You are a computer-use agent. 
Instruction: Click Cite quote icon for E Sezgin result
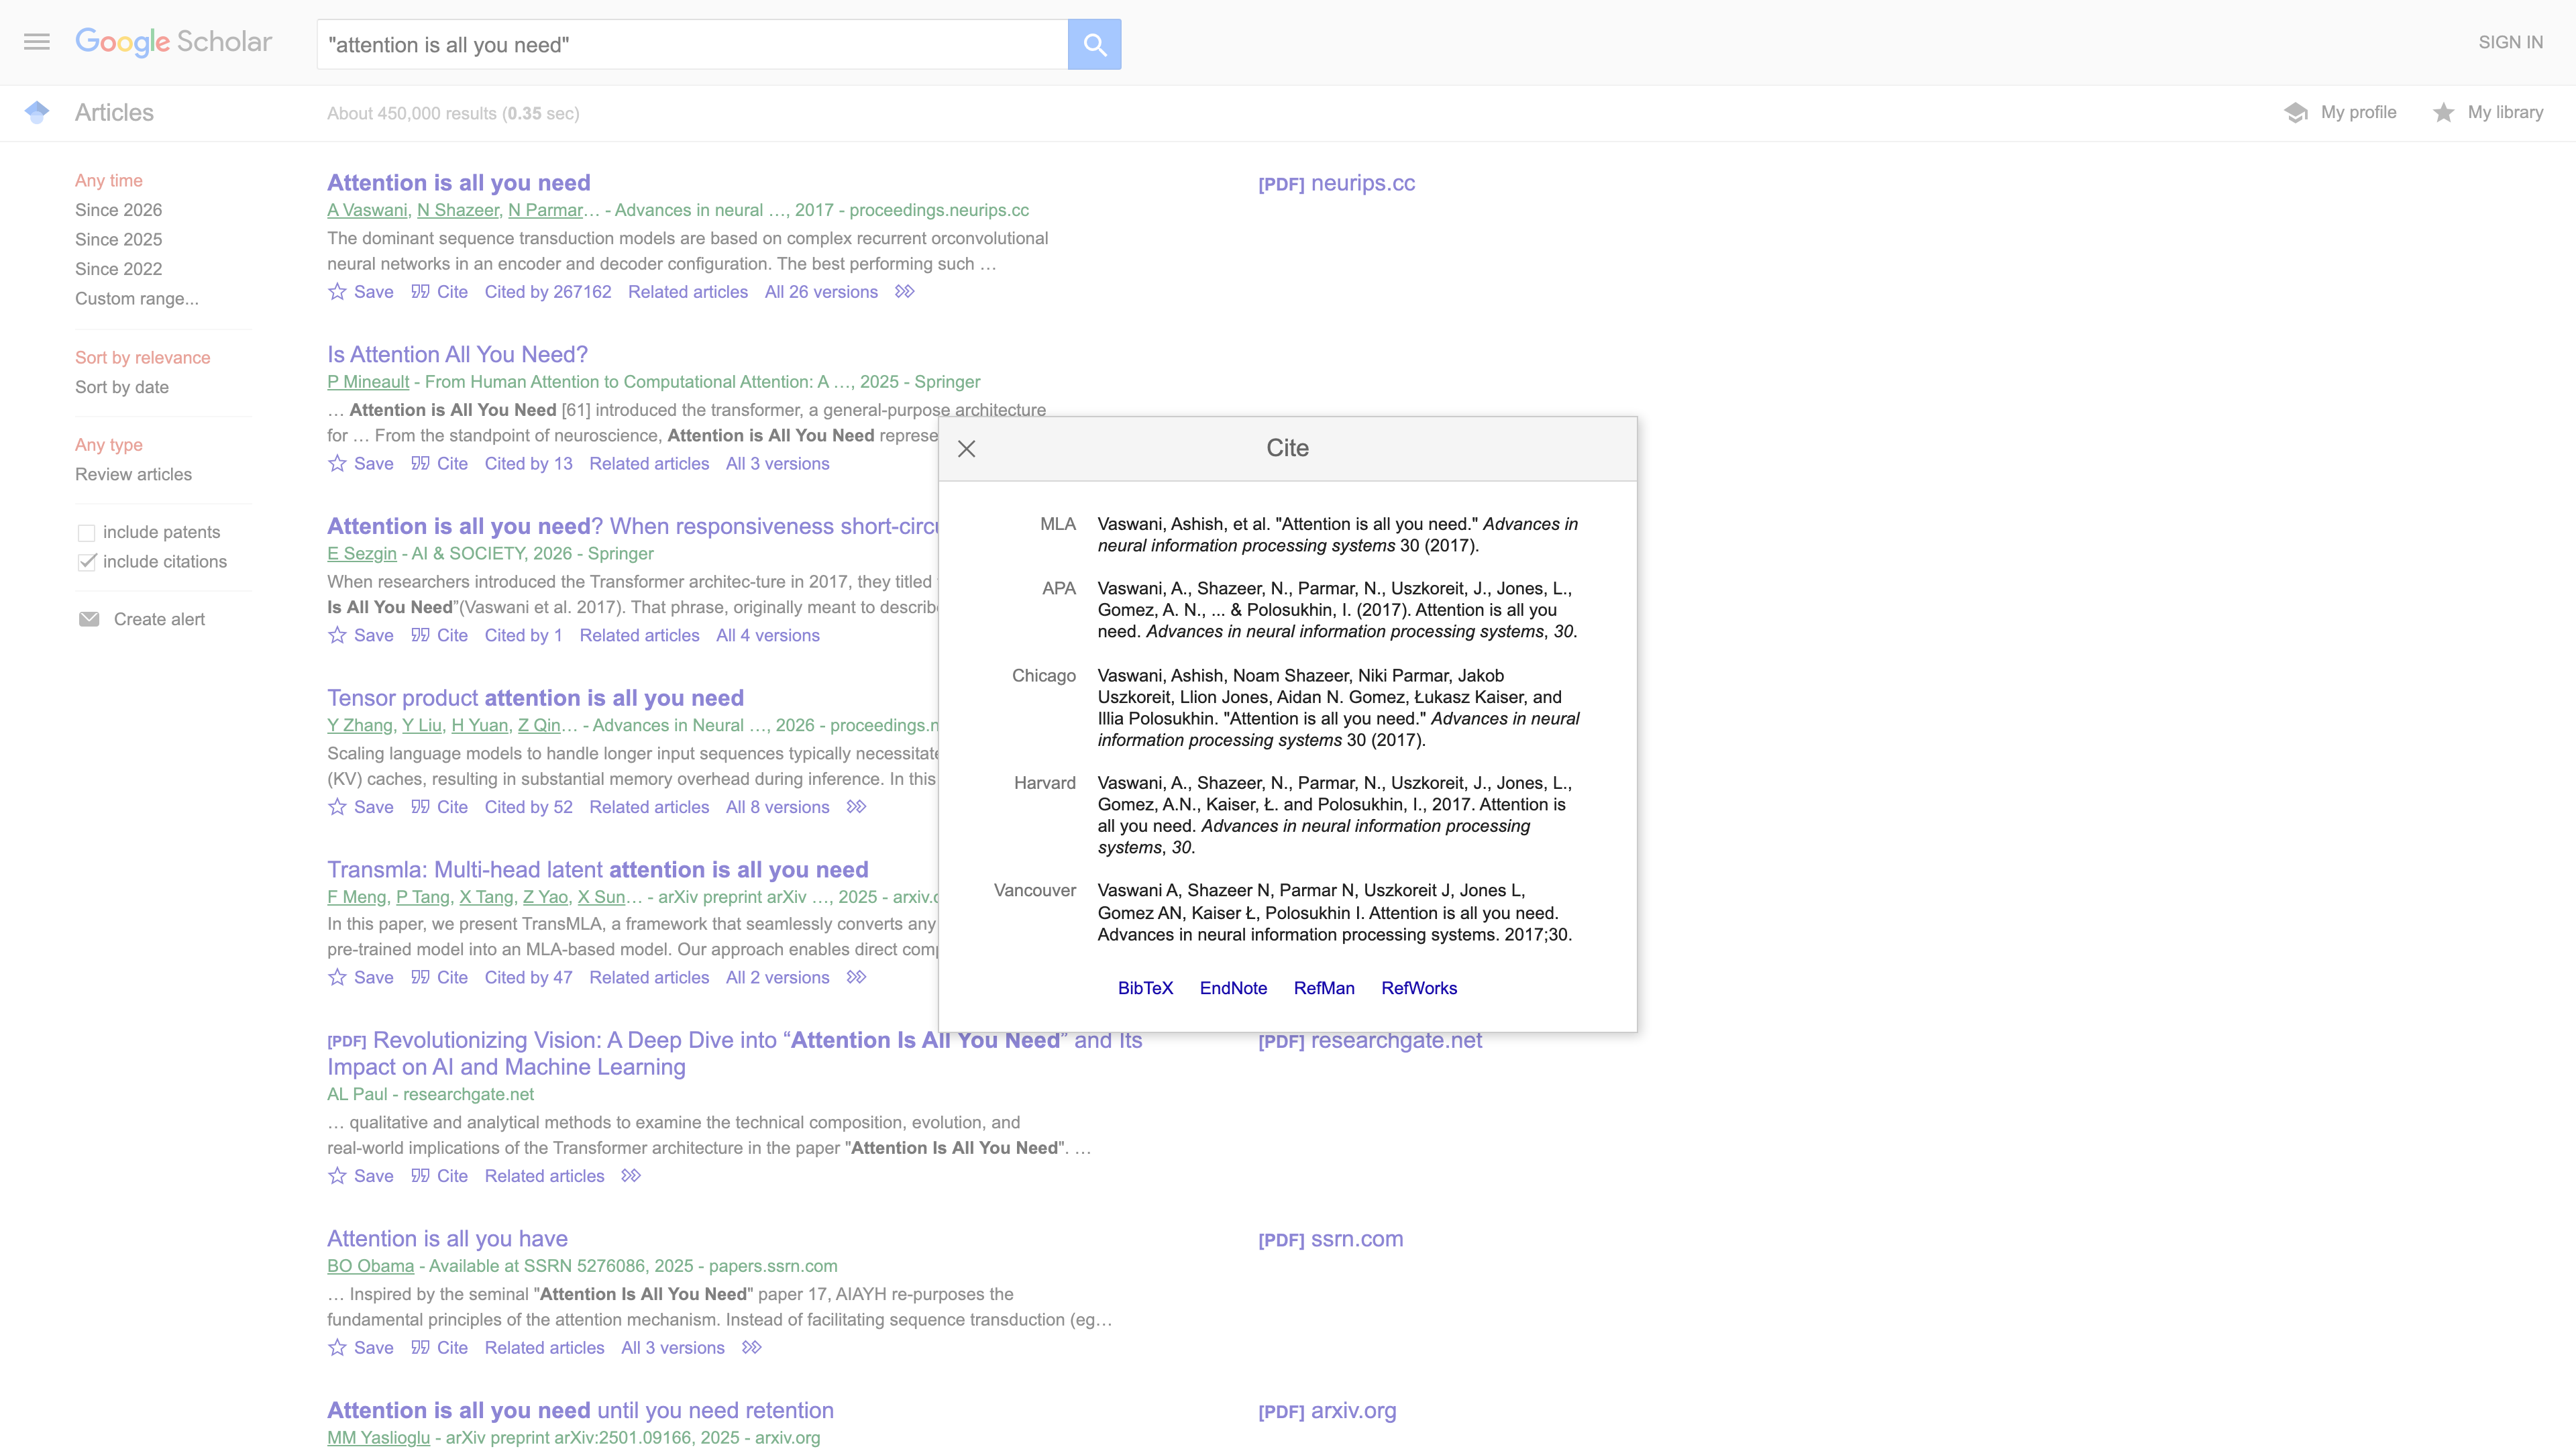[420, 635]
